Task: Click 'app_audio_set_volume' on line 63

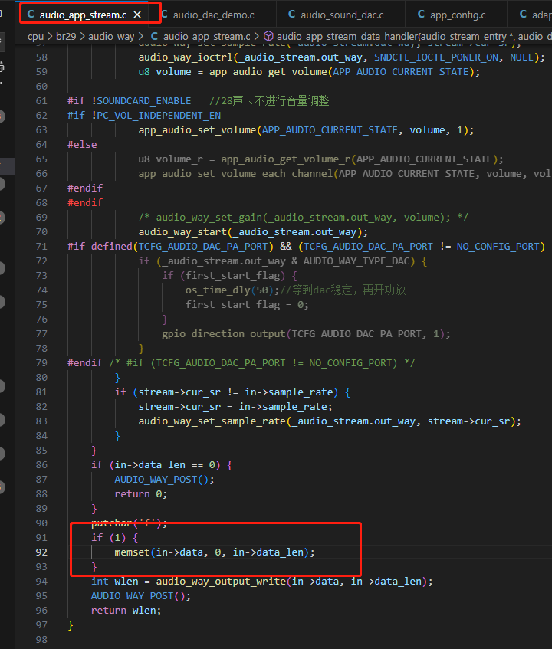Action: tap(197, 130)
